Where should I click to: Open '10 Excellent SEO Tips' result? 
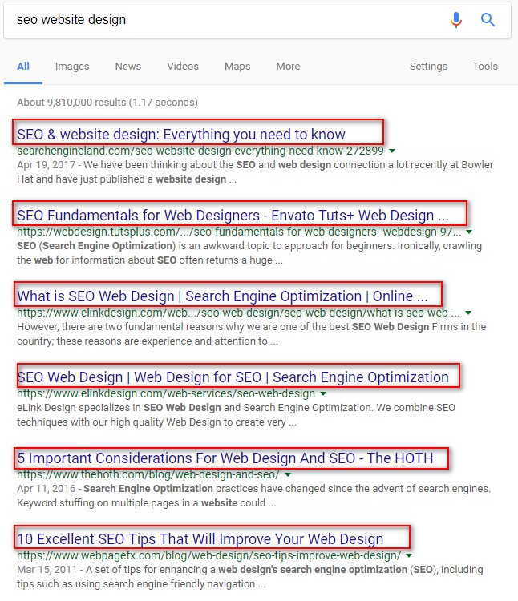point(200,538)
